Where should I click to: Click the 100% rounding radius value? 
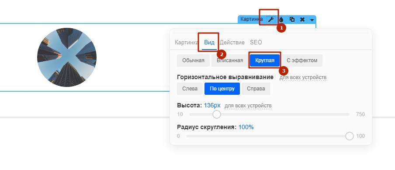[x=246, y=127]
